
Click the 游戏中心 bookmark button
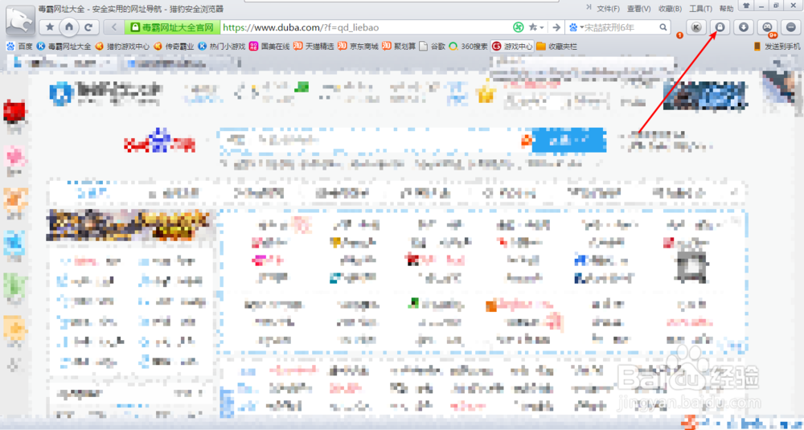[x=512, y=46]
